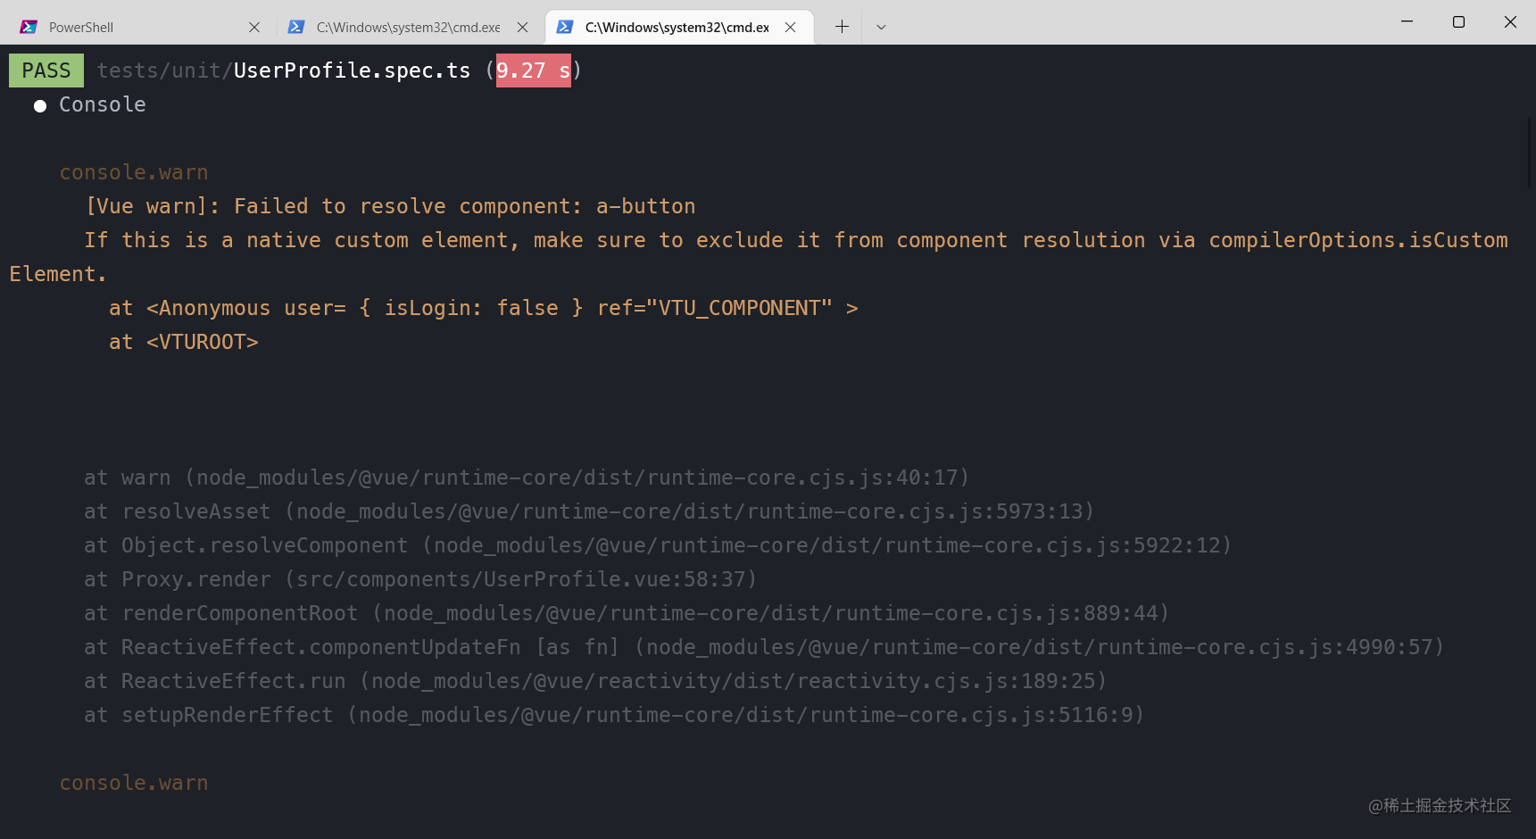1536x839 pixels.
Task: Close the second cmd.exe tab
Action: click(523, 27)
